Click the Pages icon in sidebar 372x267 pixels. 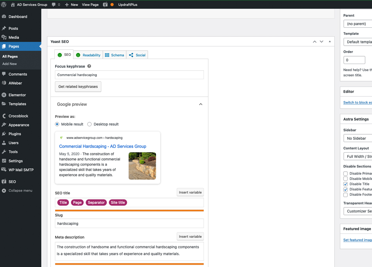click(x=4, y=46)
